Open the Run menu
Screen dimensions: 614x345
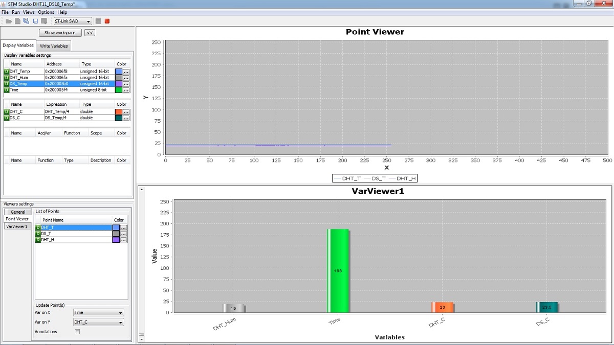click(x=16, y=12)
